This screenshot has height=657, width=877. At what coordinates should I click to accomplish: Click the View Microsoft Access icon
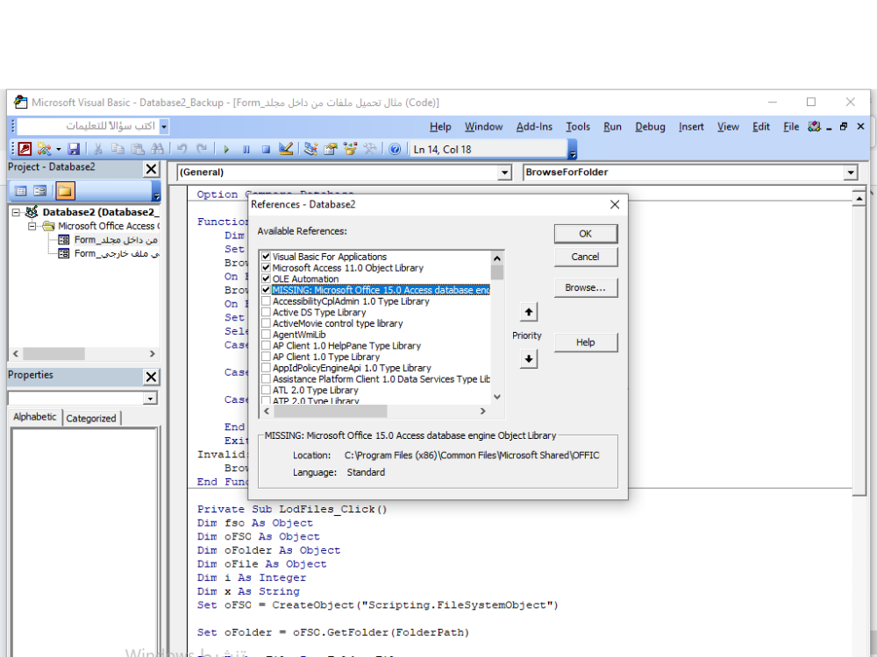point(25,149)
